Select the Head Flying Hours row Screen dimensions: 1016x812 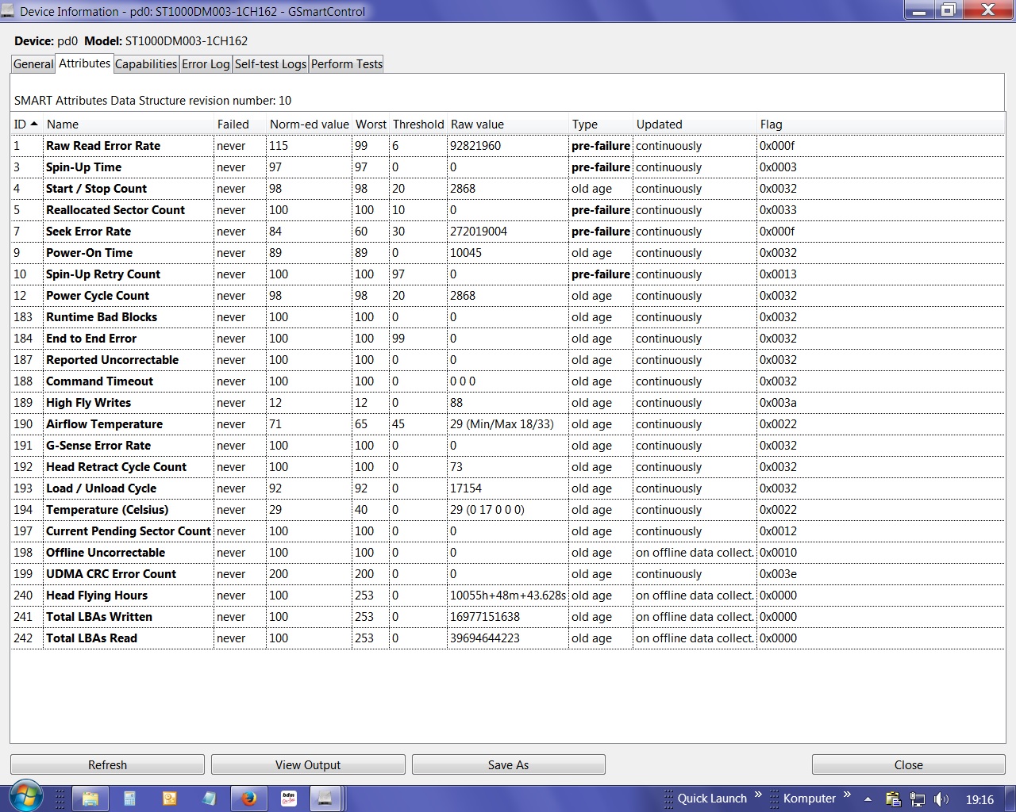click(508, 596)
